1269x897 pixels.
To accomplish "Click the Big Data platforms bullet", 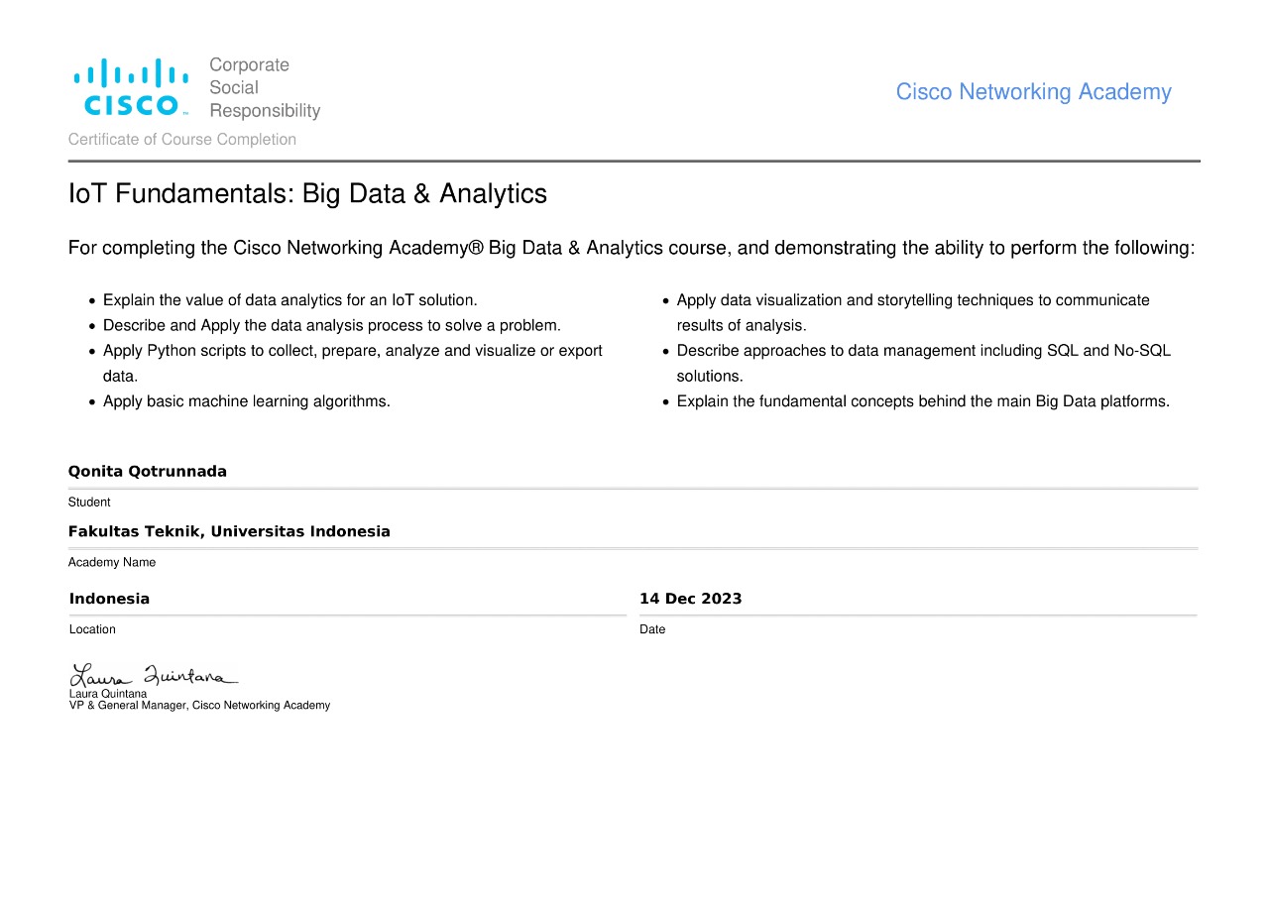I will point(923,401).
